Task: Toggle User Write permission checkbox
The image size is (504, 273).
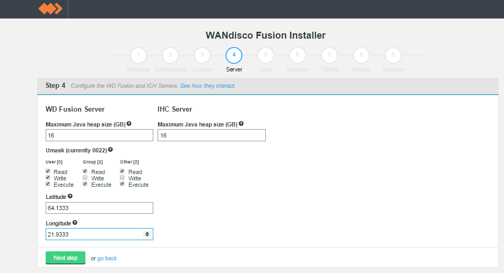Action: coord(48,178)
